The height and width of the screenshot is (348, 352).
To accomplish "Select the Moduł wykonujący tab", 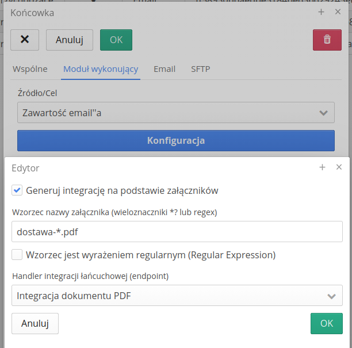I will pyautogui.click(x=101, y=69).
